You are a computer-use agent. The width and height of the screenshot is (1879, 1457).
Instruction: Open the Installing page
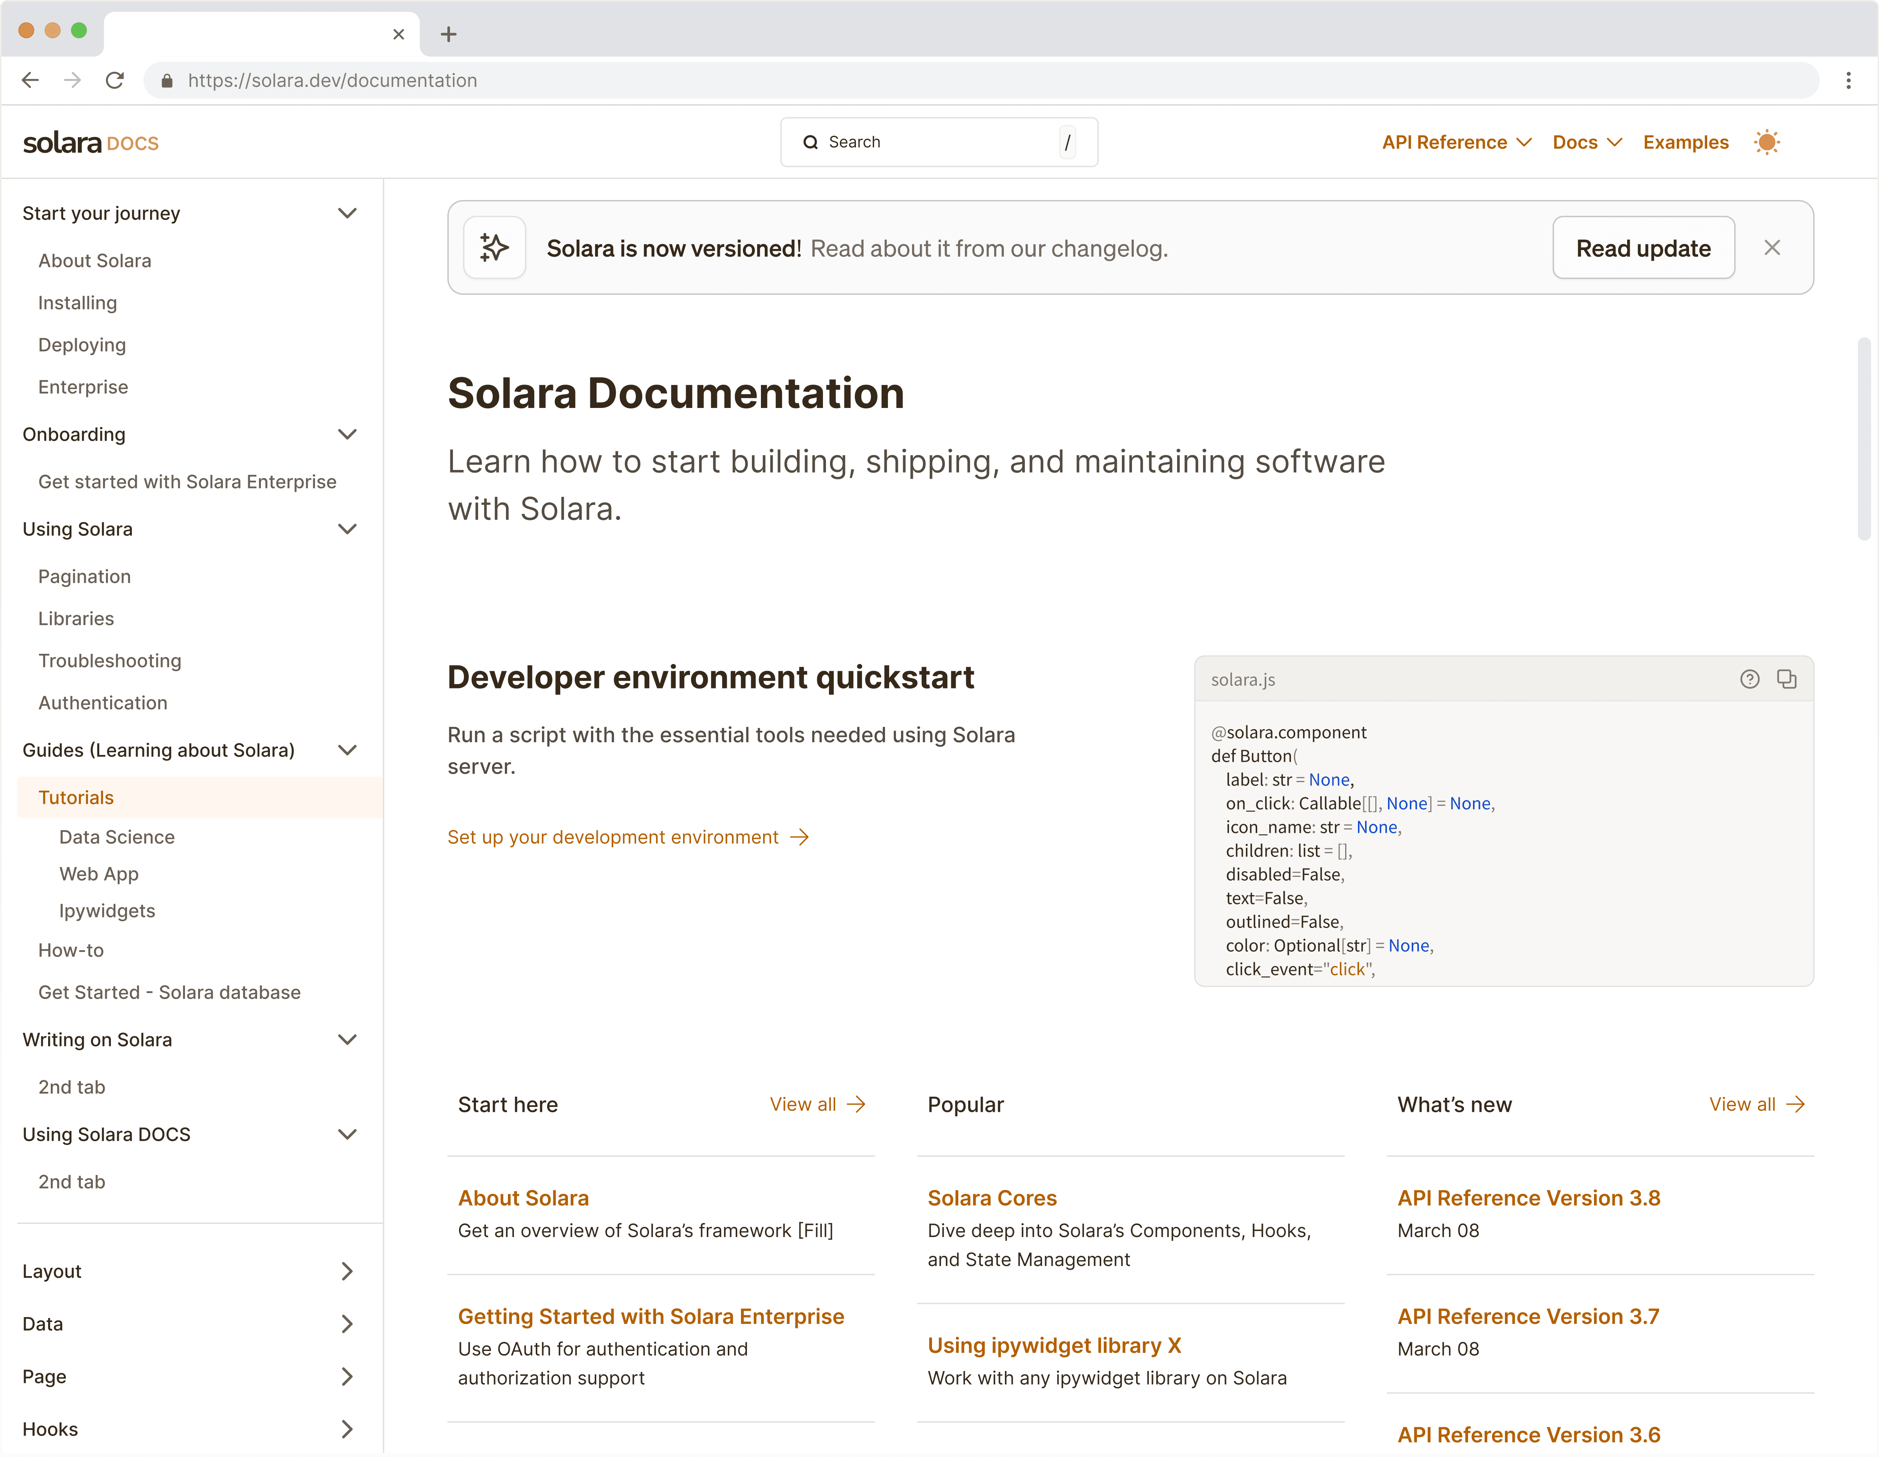coord(77,303)
